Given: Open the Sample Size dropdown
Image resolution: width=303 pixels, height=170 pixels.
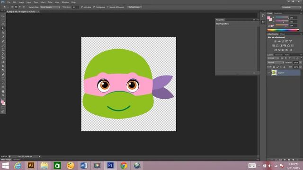Looking at the screenshot, I should click(50, 7).
